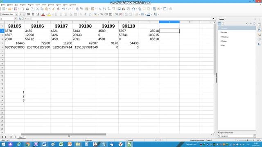Click the Clone formatting paintbrush icon

pyautogui.click(x=54, y=9)
